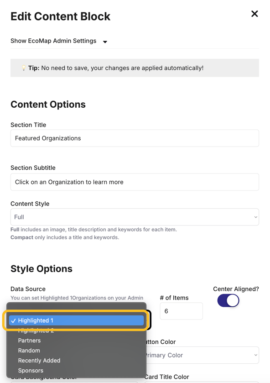
Task: Click the Content Style chevron arrow
Action: 255,217
